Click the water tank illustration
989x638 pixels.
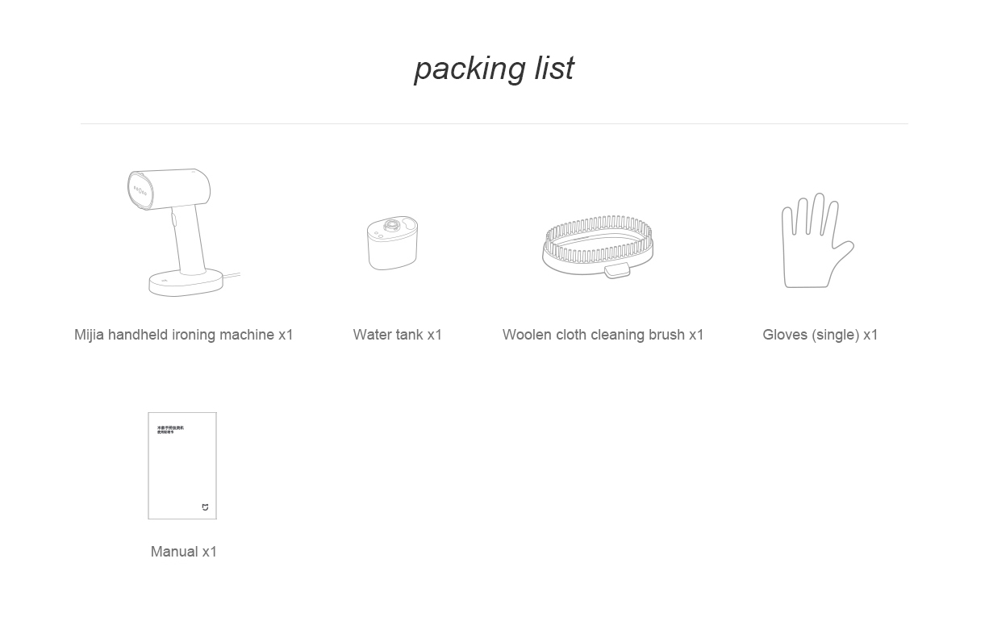393,243
